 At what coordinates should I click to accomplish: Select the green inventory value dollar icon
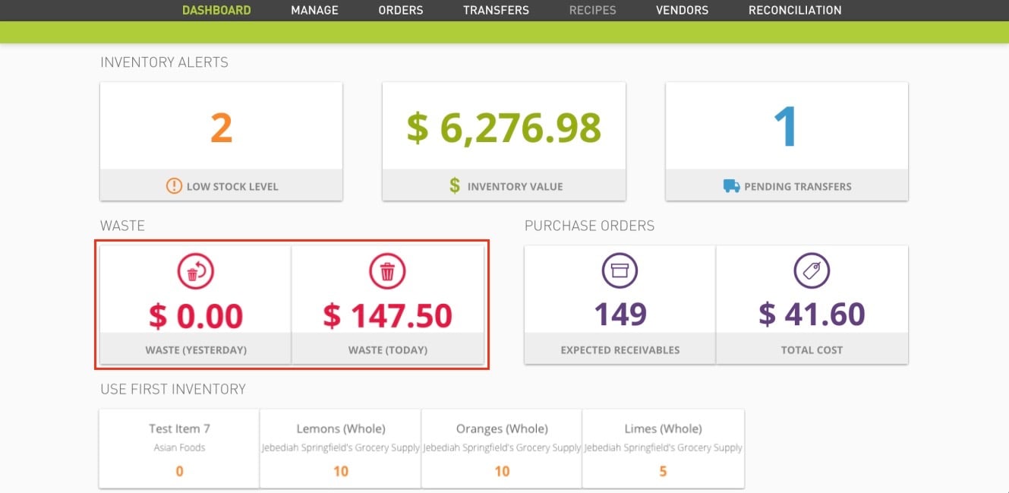(x=453, y=185)
